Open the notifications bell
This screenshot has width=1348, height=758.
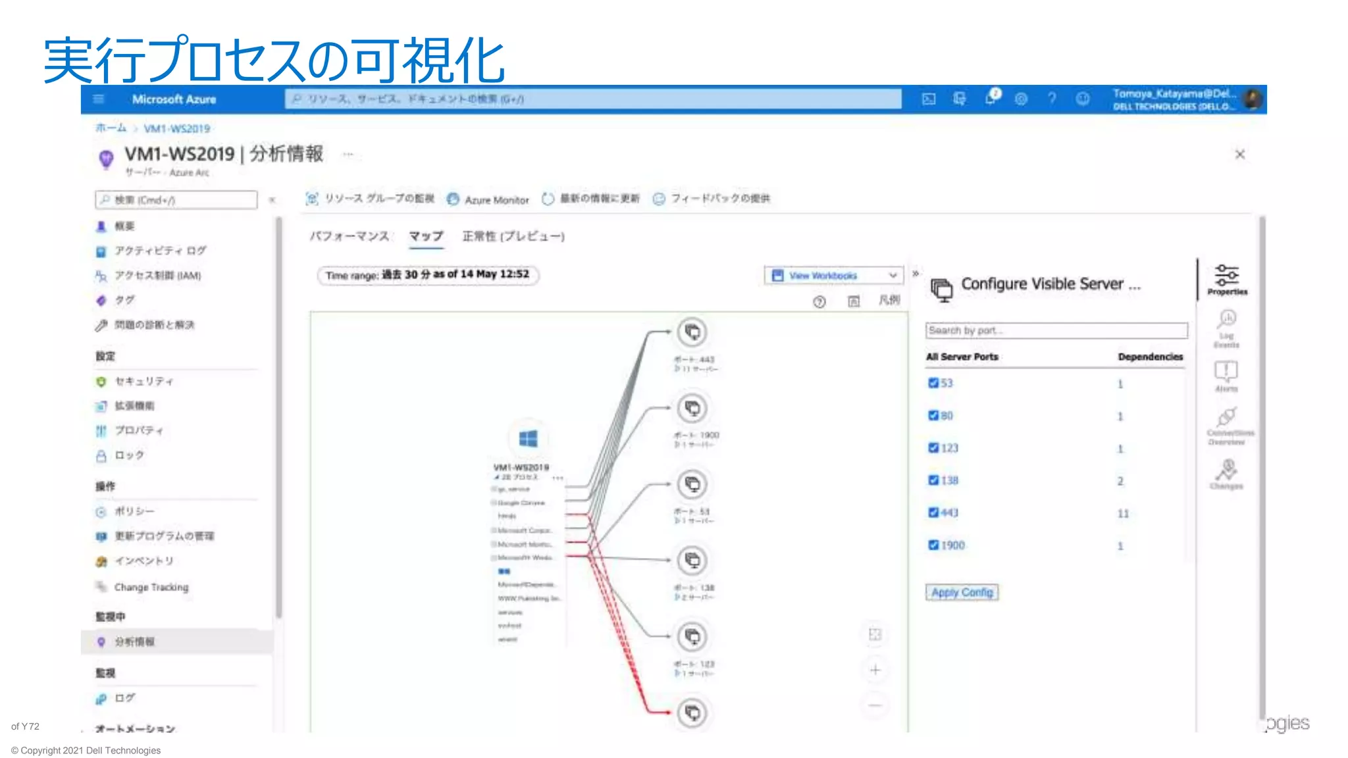(x=991, y=98)
